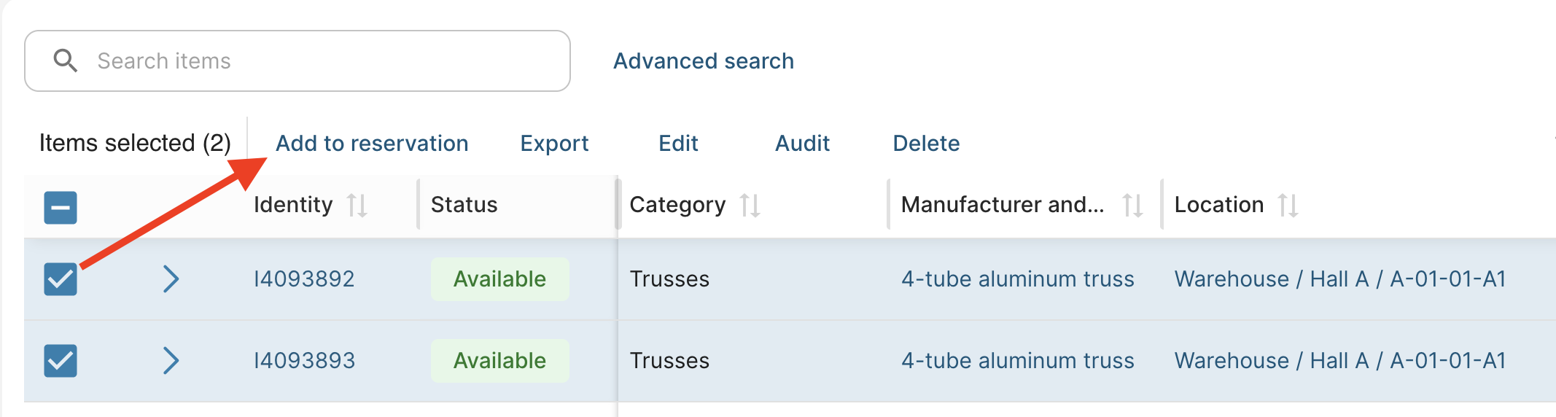Click Add to reservation action

(372, 144)
